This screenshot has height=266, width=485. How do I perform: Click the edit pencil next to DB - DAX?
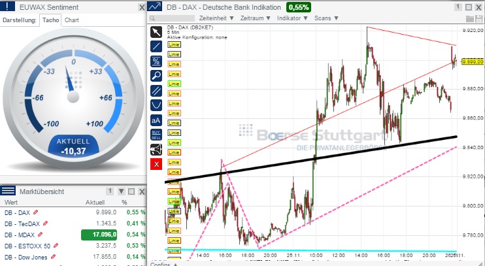click(x=35, y=212)
